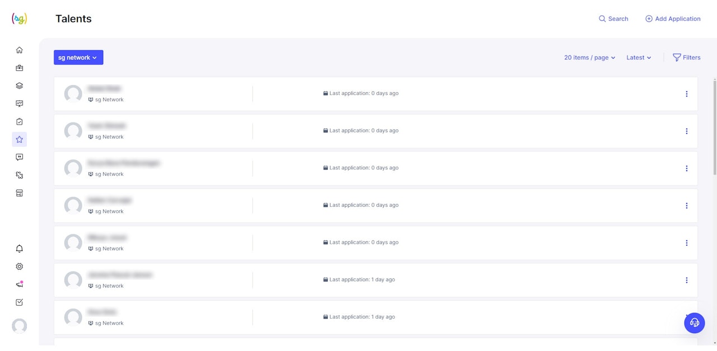Screen dimensions: 717x351
Task: Open the settings gear icon
Action: coord(19,267)
